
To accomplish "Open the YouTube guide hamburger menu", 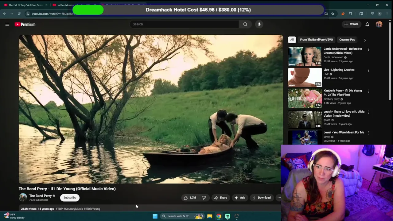I will pyautogui.click(x=7, y=24).
